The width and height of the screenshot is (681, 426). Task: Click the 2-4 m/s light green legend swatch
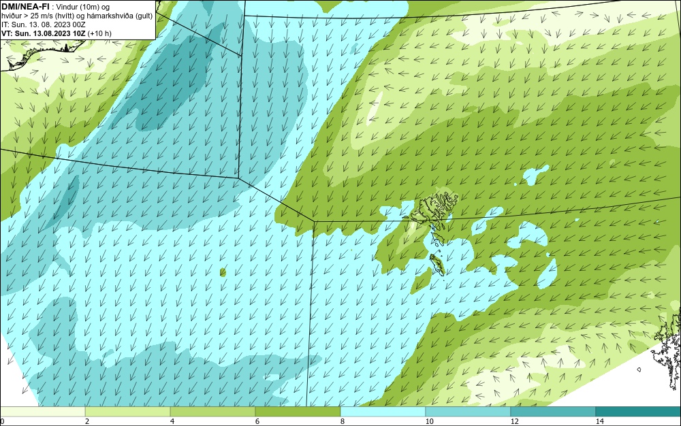coord(128,412)
